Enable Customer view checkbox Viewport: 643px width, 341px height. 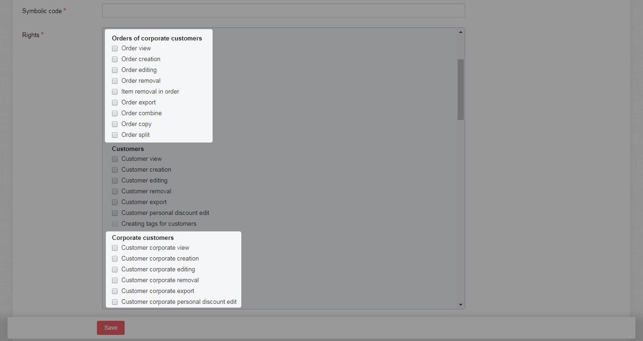point(115,159)
